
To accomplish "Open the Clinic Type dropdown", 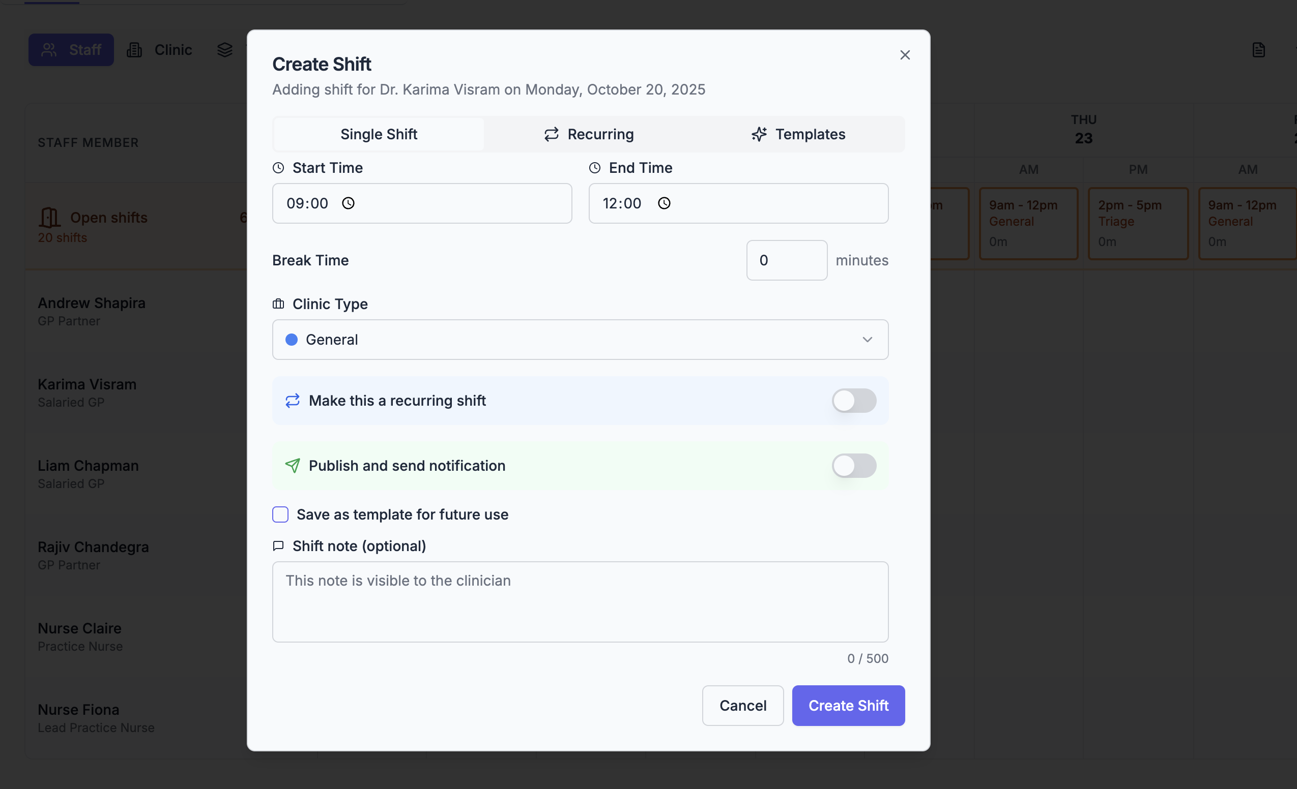I will point(579,340).
